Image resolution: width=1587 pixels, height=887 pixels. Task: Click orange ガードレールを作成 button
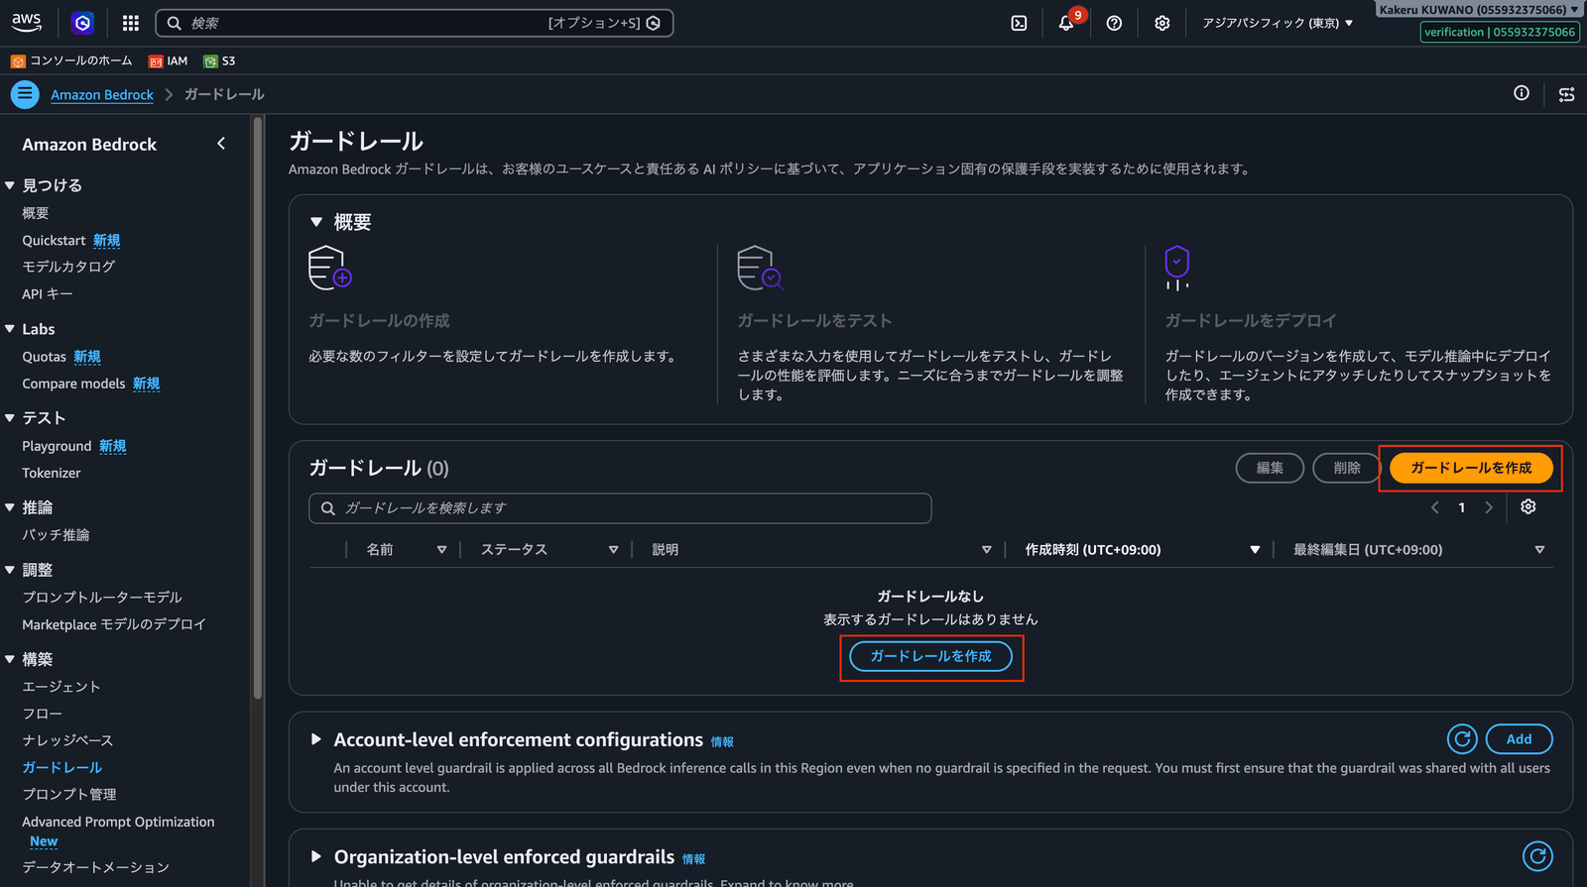1471,468
